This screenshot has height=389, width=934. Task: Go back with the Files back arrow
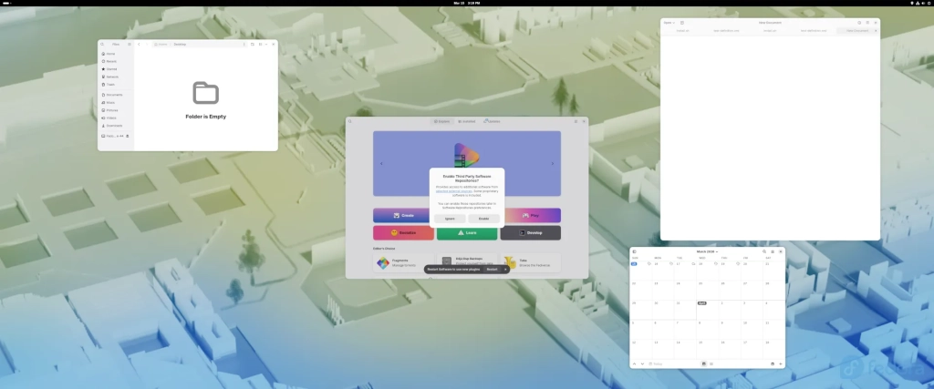(x=139, y=44)
